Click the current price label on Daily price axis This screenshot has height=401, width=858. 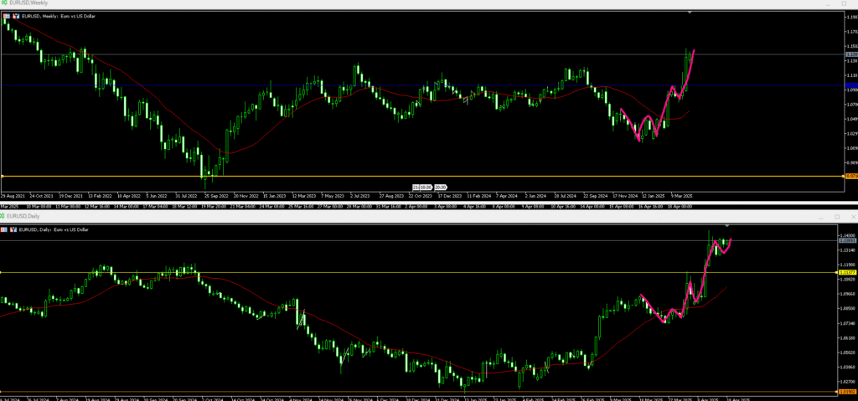pos(846,240)
